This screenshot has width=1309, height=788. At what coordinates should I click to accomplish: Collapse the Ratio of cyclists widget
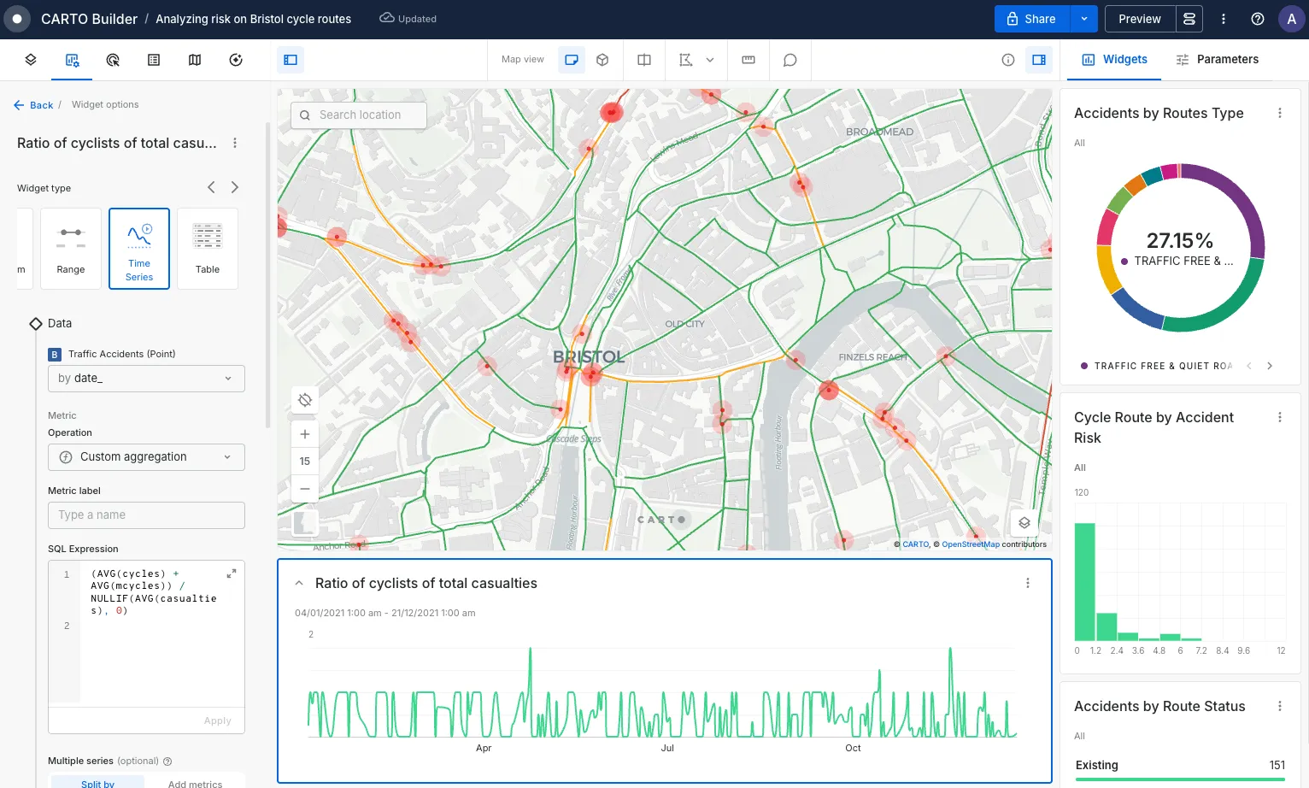[x=299, y=583]
